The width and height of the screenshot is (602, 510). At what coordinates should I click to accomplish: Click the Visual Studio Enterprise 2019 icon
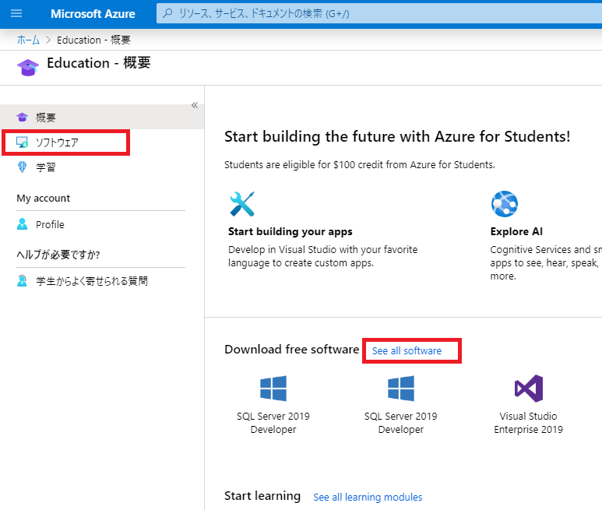coord(529,389)
